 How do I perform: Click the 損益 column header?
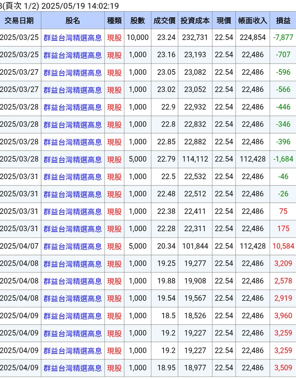pos(283,20)
